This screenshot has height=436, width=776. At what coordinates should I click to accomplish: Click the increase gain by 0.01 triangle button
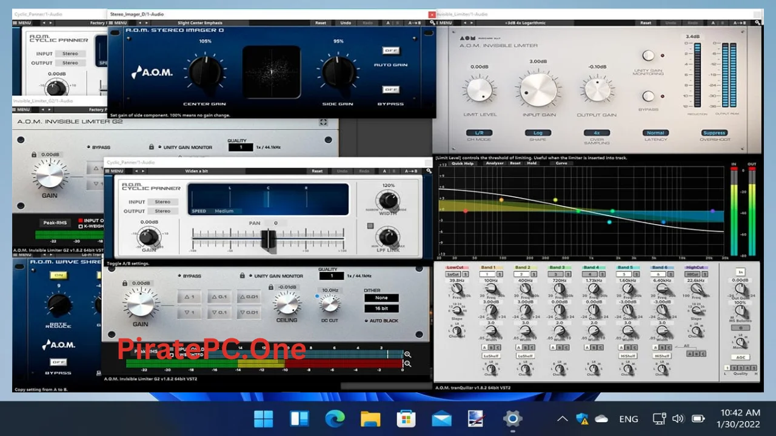249,297
